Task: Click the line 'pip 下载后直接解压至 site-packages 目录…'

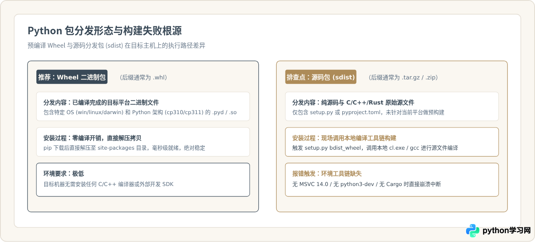Action: pos(125,148)
